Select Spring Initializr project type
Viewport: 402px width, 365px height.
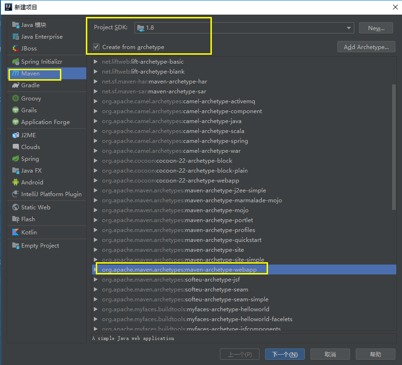(47, 62)
